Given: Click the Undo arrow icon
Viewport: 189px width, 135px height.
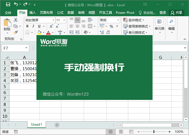Looking at the screenshot, I should tap(16, 4).
